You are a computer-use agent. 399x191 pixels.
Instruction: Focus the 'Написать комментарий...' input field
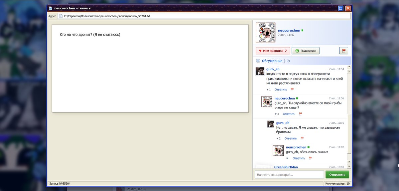click(x=289, y=174)
